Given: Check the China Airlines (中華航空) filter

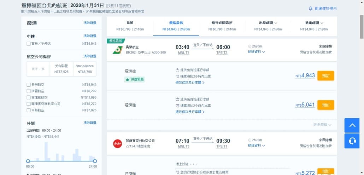Looking at the screenshot, I should click(x=29, y=110).
